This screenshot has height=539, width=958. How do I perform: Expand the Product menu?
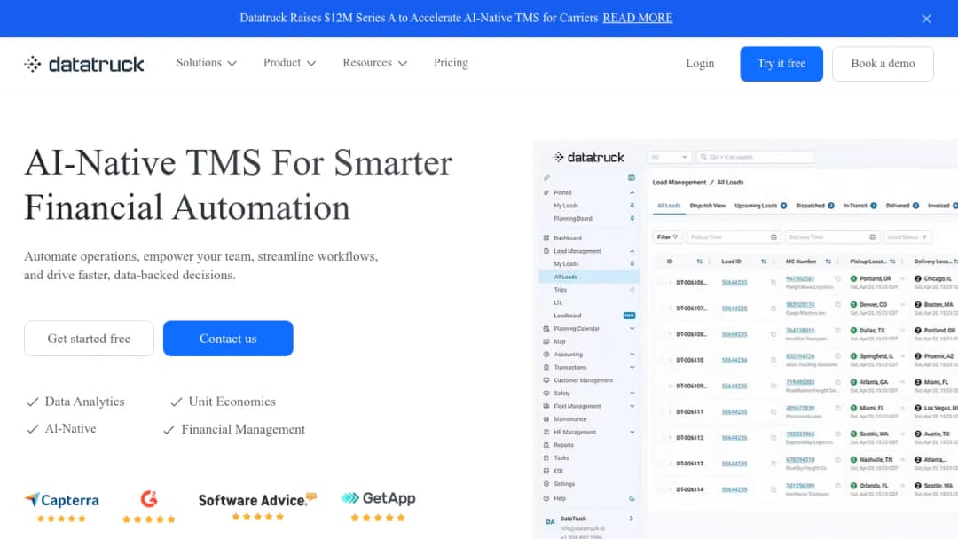click(289, 63)
